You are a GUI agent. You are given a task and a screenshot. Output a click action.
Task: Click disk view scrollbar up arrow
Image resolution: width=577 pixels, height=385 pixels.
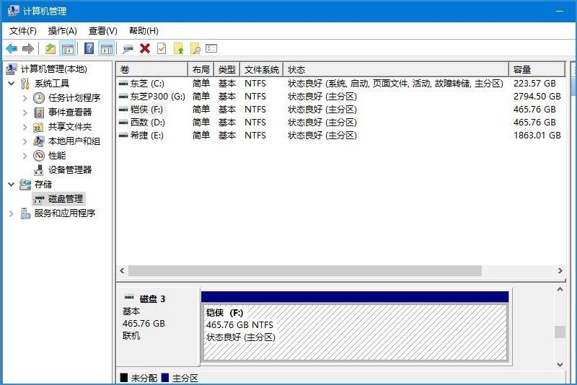pyautogui.click(x=560, y=289)
